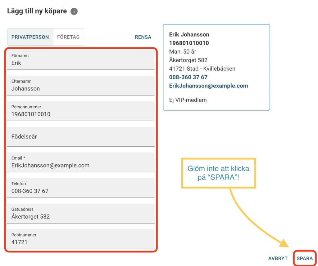
Task: Click the bold personnummer in the customer card
Action: [189, 43]
